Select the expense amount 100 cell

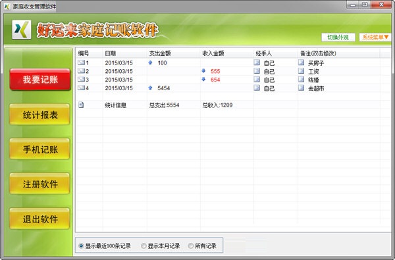coord(162,63)
